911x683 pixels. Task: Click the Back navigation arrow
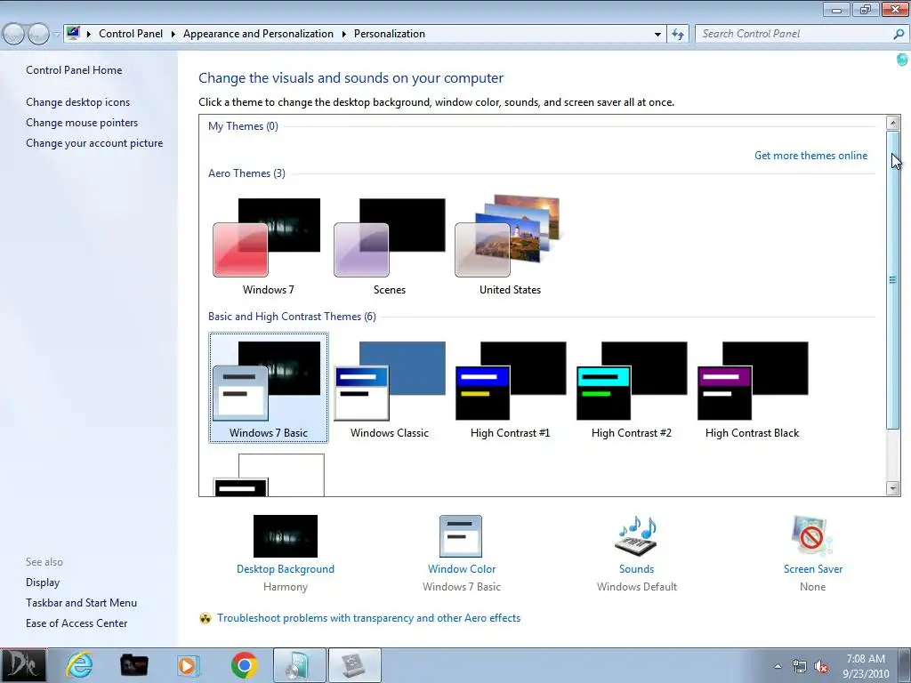coord(14,35)
